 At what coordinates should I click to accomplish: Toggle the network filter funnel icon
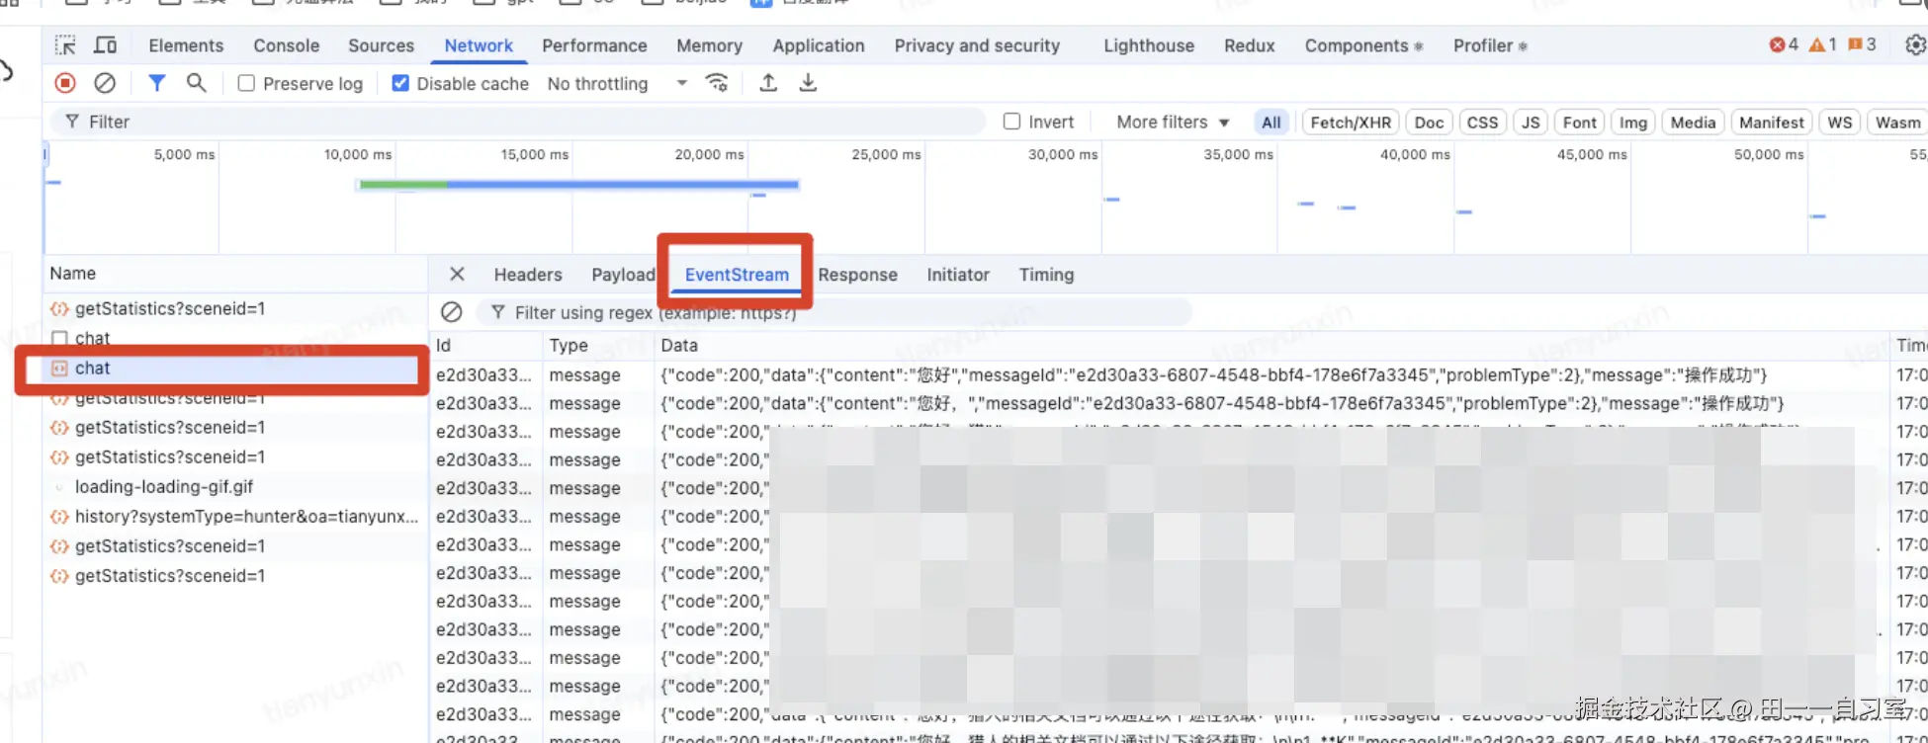click(156, 83)
